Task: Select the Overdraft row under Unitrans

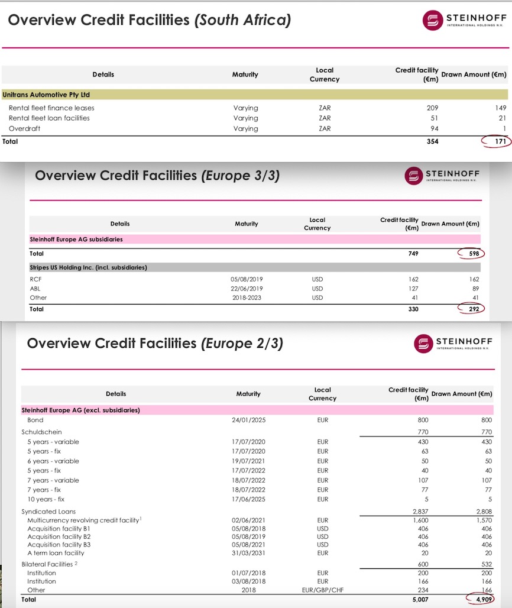Action: (26, 129)
